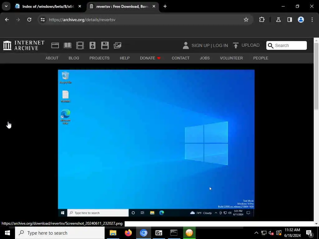Open File Explorer from the taskbar
Viewport: 319px width, 239px height.
pos(113,233)
